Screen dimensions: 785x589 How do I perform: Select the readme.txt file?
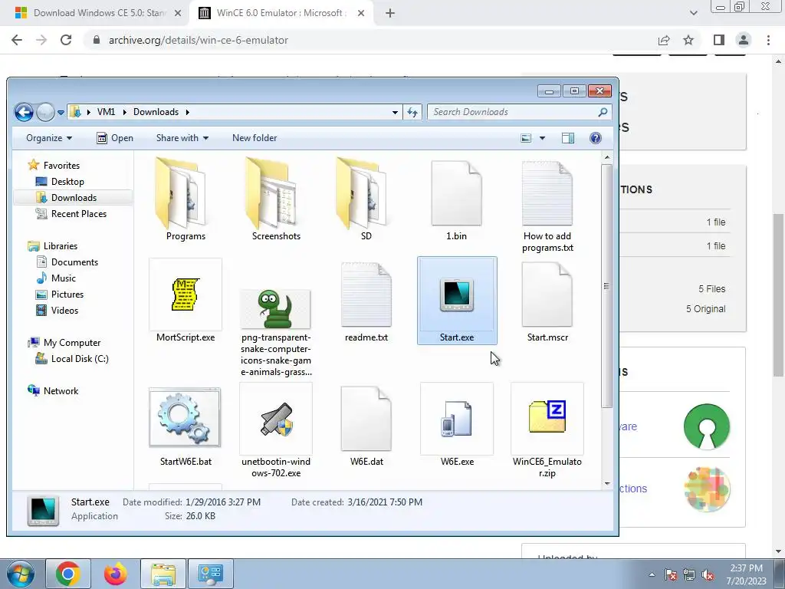click(366, 301)
